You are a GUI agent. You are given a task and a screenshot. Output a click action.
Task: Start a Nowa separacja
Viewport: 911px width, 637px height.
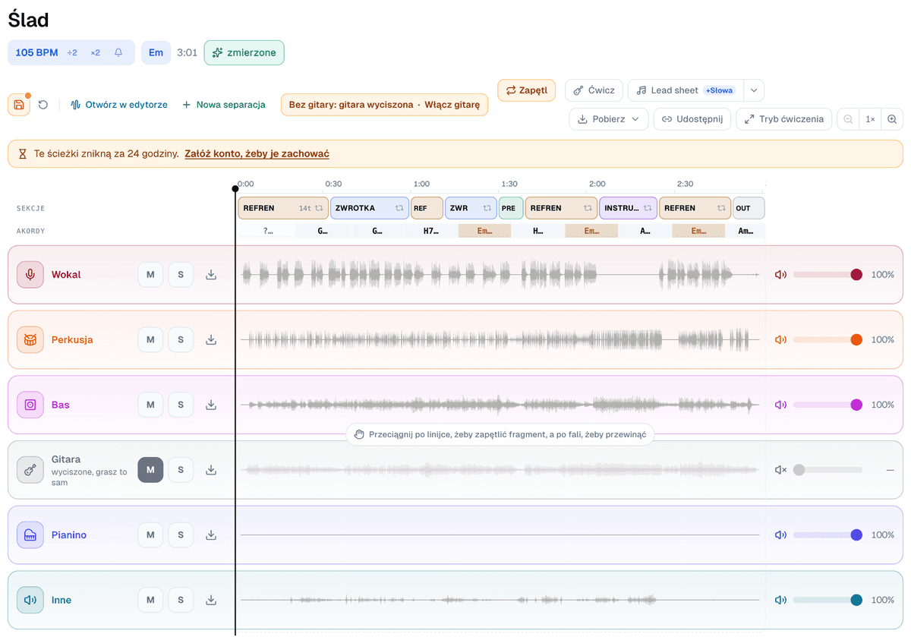click(224, 105)
